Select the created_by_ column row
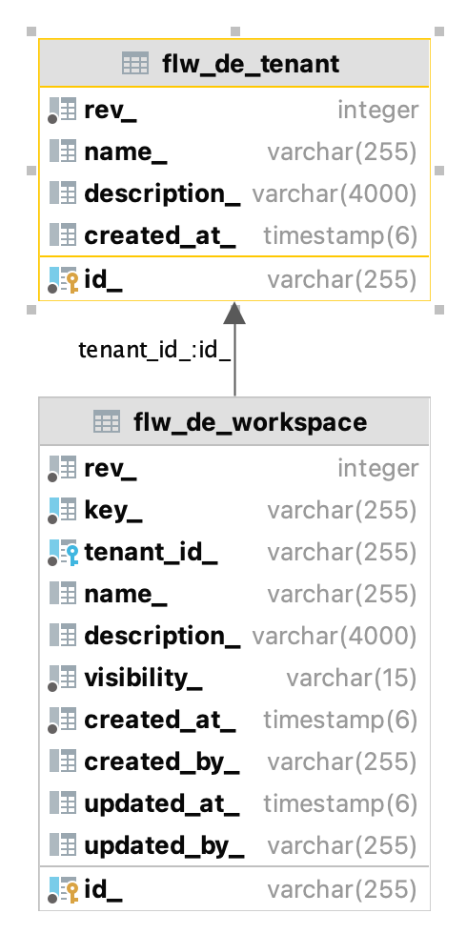Screen dimensions: 467x934 click(234, 761)
